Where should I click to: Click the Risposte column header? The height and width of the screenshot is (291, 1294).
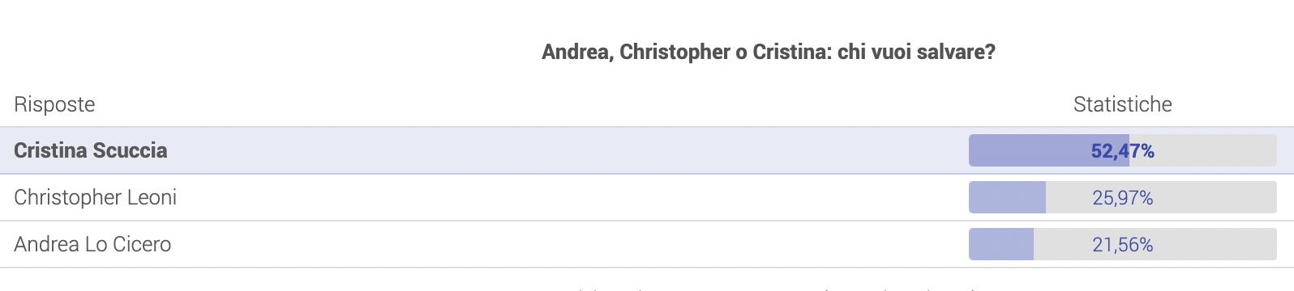click(x=54, y=104)
